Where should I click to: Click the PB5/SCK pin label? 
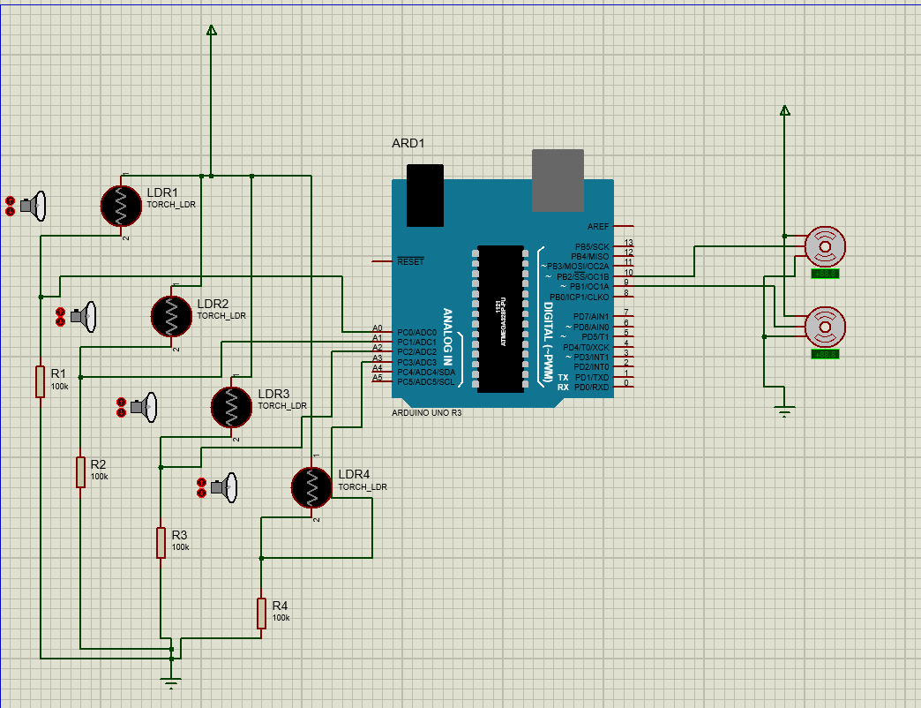592,247
